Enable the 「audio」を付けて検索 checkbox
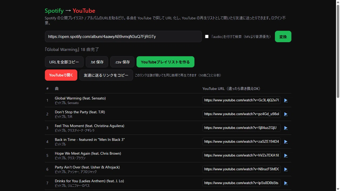Image resolution: width=340 pixels, height=191 pixels. click(207, 37)
